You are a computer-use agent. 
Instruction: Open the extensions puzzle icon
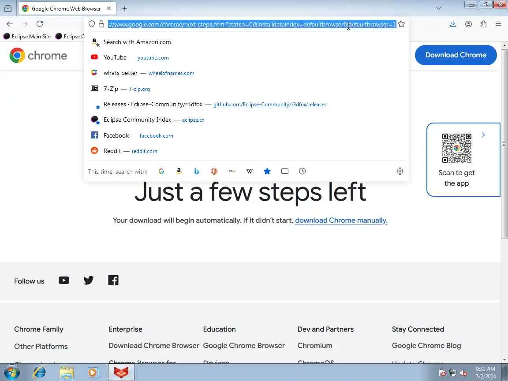483,24
